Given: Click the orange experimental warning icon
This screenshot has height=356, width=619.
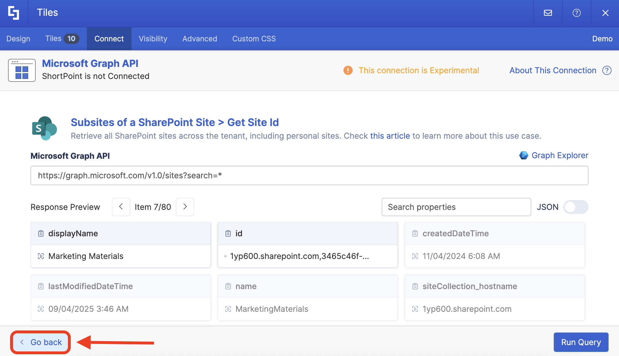Looking at the screenshot, I should point(348,70).
